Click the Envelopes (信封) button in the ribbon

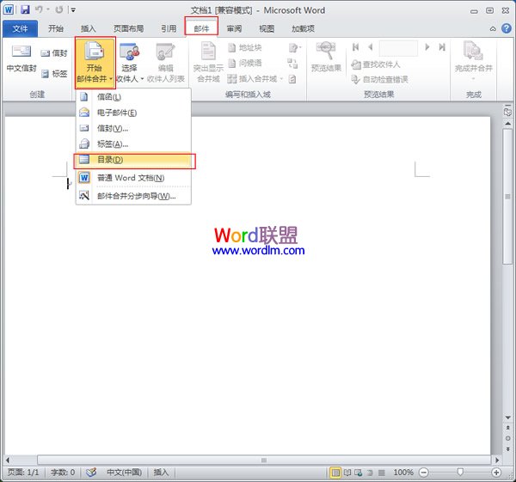point(53,53)
